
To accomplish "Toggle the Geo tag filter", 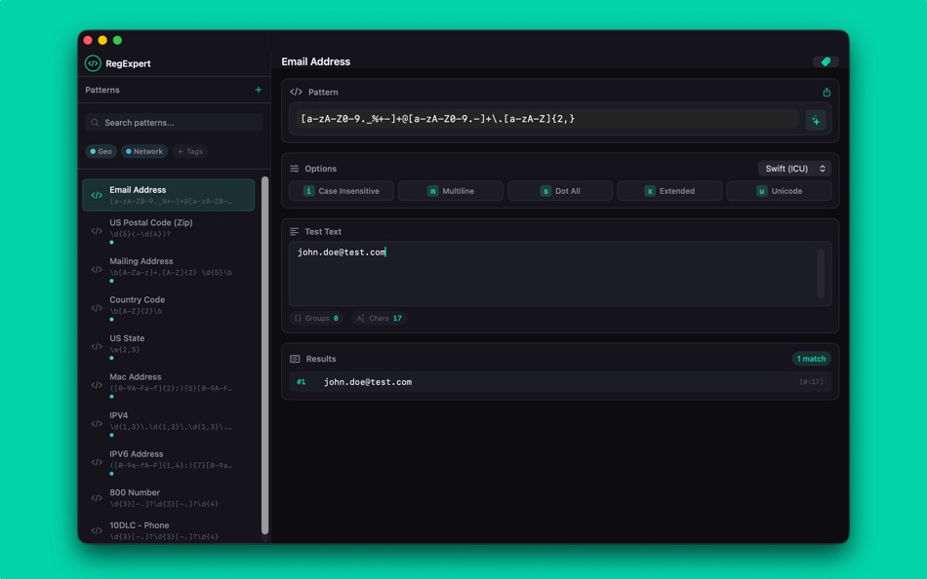I will coord(101,151).
